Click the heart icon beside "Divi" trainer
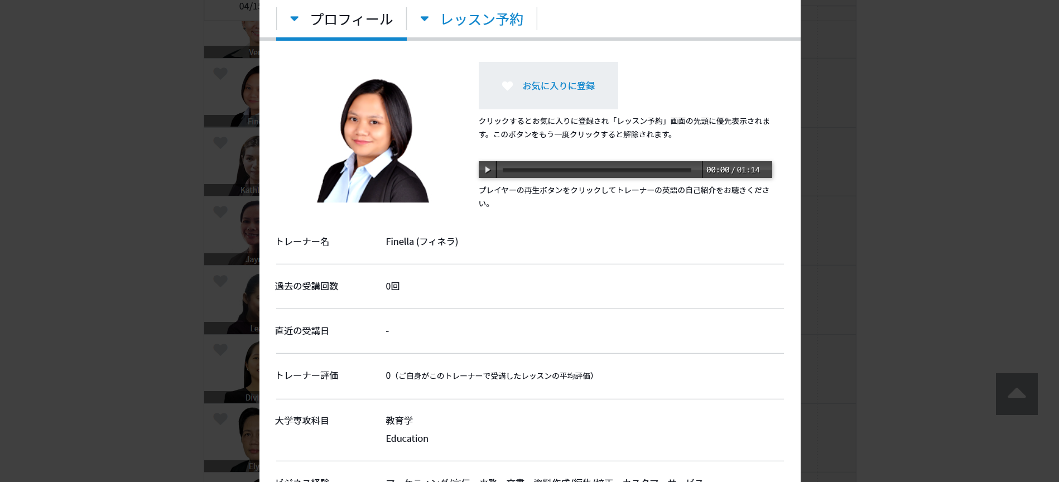This screenshot has height=482, width=1059. coord(220,350)
